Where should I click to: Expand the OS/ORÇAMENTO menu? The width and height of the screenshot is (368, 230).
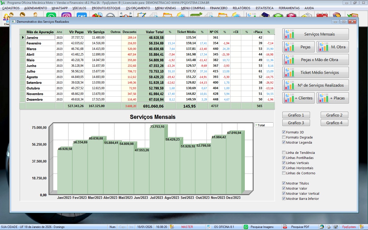(138, 8)
